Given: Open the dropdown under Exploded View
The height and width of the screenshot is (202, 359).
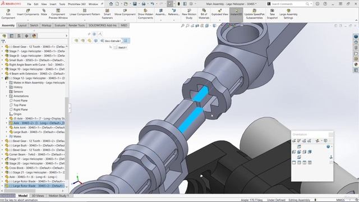Looking at the screenshot, I should pyautogui.click(x=220, y=20).
